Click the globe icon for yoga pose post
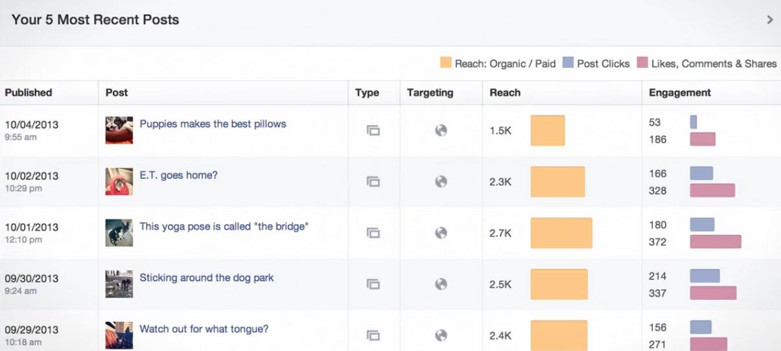 [x=441, y=232]
